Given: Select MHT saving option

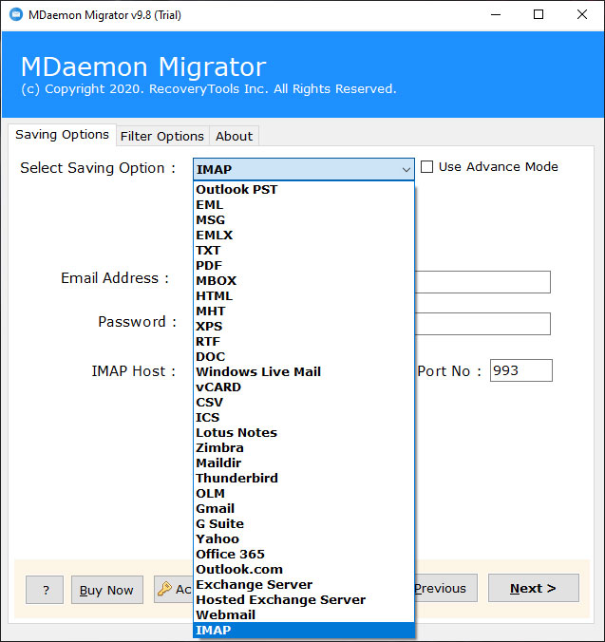Looking at the screenshot, I should coord(304,311).
